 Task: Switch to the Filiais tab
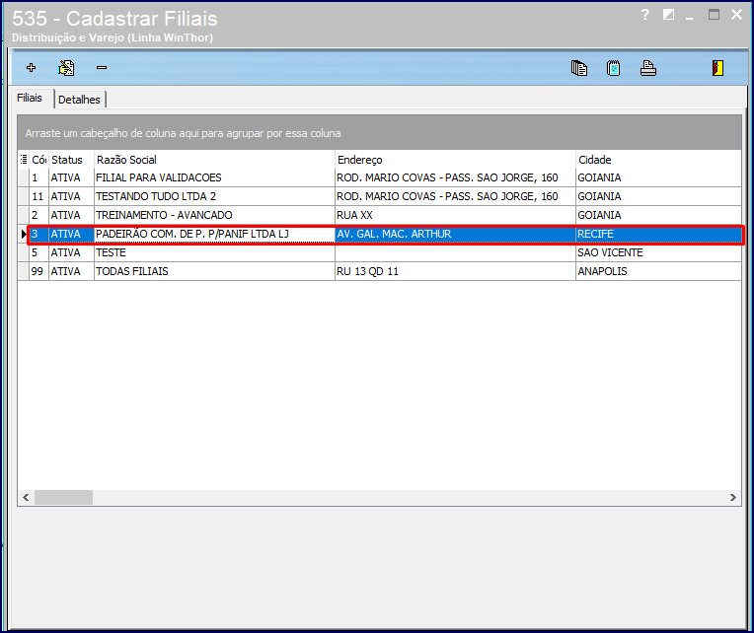[30, 98]
